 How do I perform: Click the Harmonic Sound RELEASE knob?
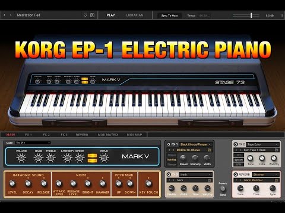(x=44, y=183)
